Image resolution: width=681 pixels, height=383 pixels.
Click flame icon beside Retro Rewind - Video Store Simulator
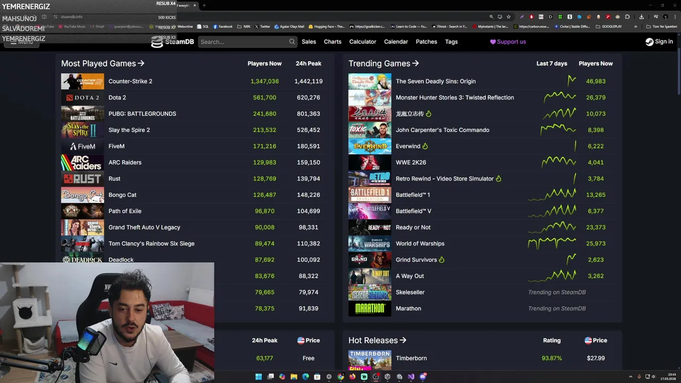499,179
